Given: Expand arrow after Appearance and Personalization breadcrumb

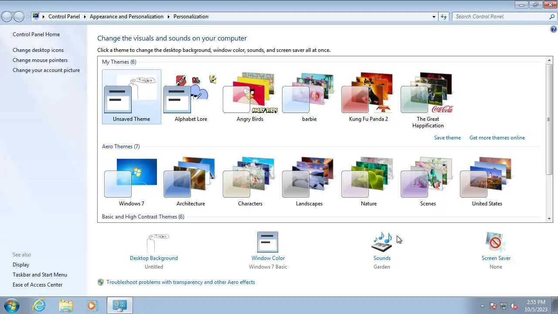Looking at the screenshot, I should (x=168, y=17).
